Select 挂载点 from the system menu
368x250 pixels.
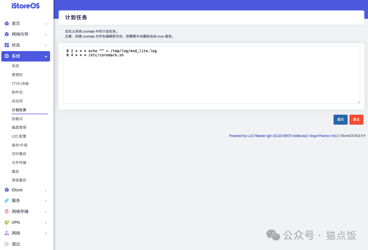(x=17, y=118)
